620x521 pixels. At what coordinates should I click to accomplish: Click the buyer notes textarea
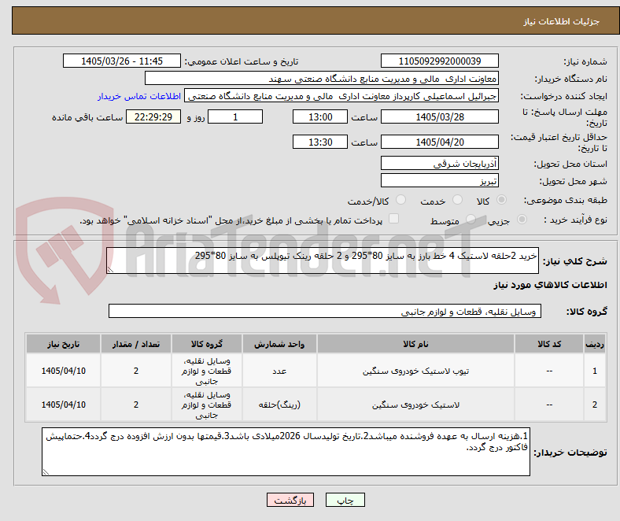[286, 452]
